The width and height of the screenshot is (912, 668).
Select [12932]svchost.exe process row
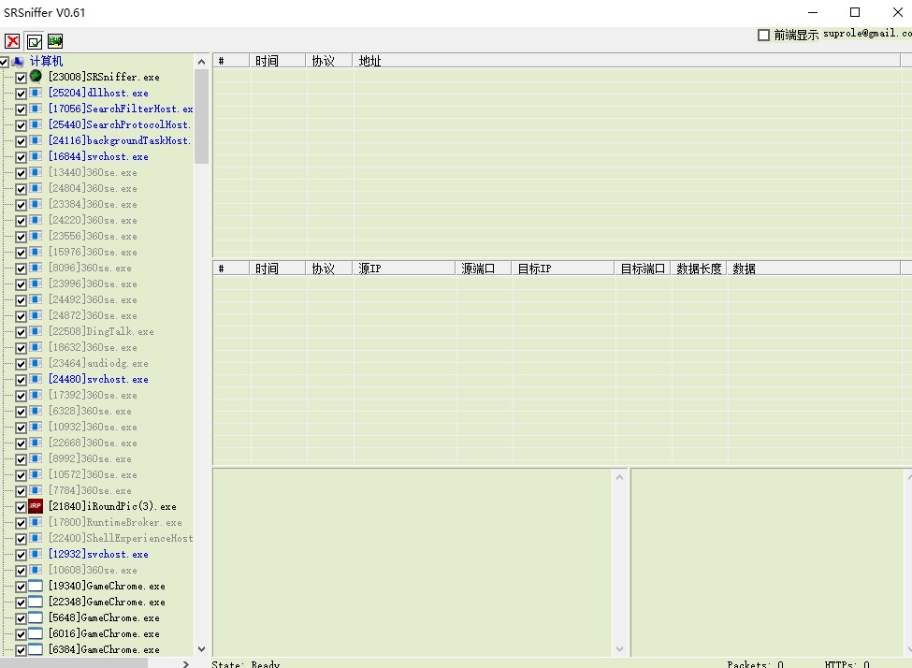pos(97,555)
